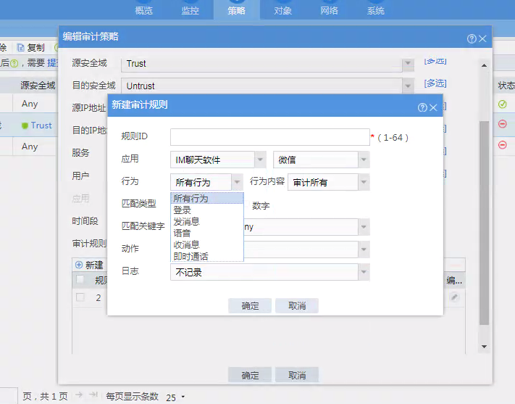Select 即时通话 in the behavior list
This screenshot has height=404, width=515.
click(207, 256)
